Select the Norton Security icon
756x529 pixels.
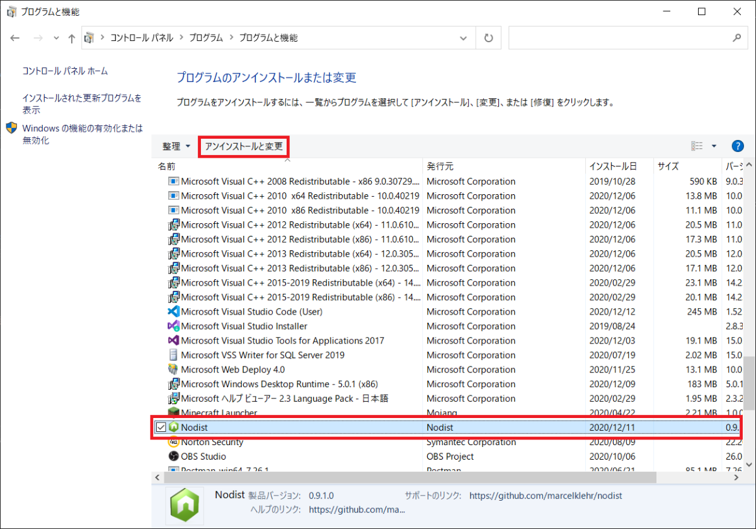click(x=174, y=442)
